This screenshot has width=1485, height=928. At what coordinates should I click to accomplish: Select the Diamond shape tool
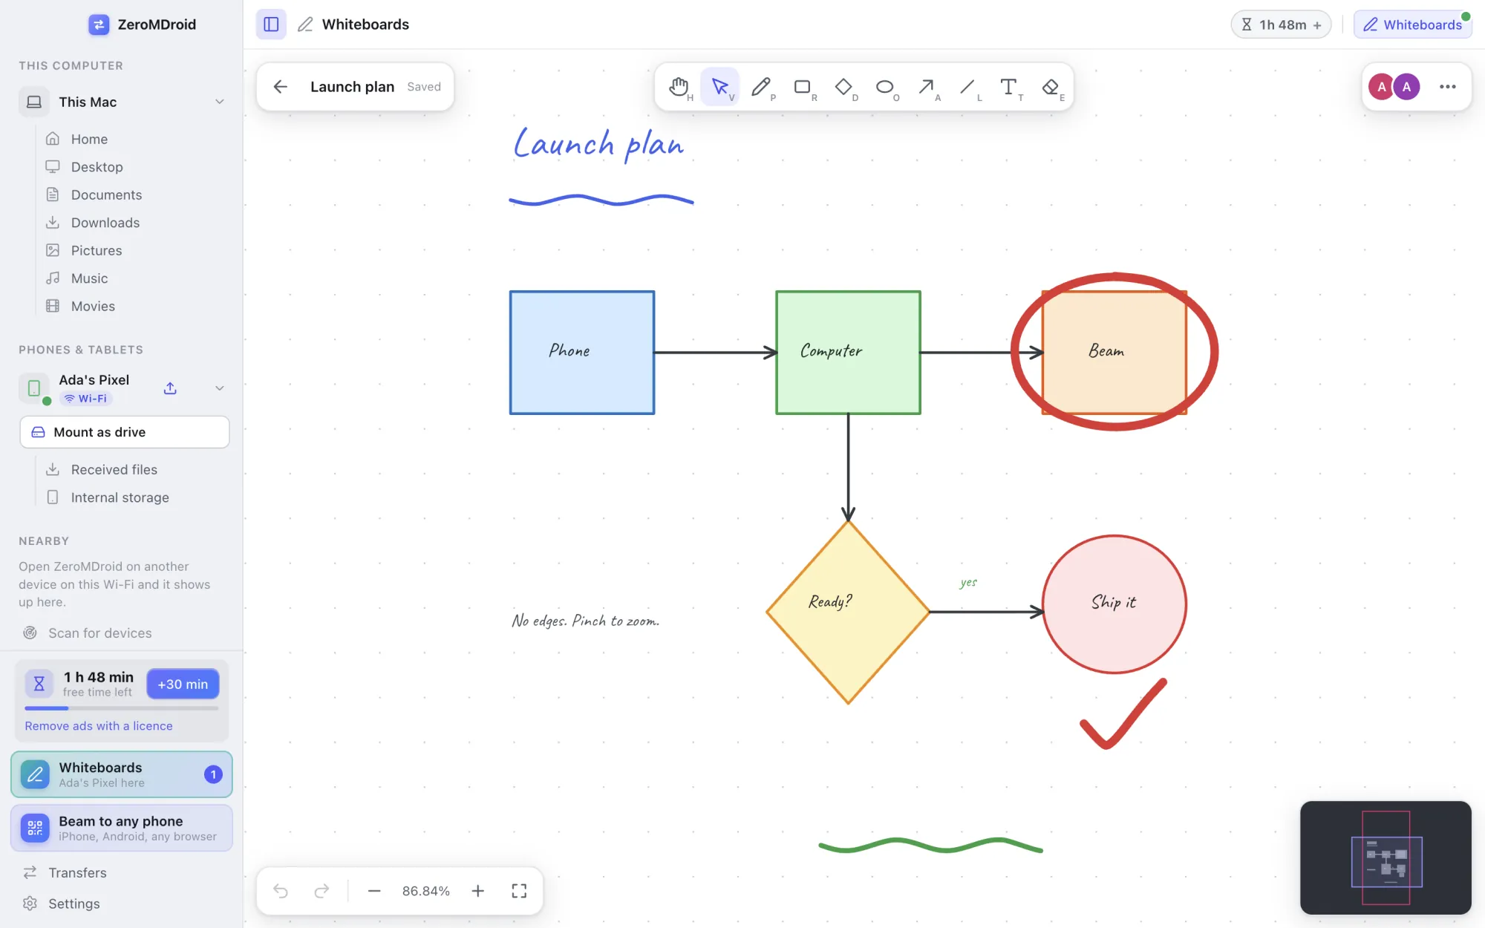pos(843,87)
